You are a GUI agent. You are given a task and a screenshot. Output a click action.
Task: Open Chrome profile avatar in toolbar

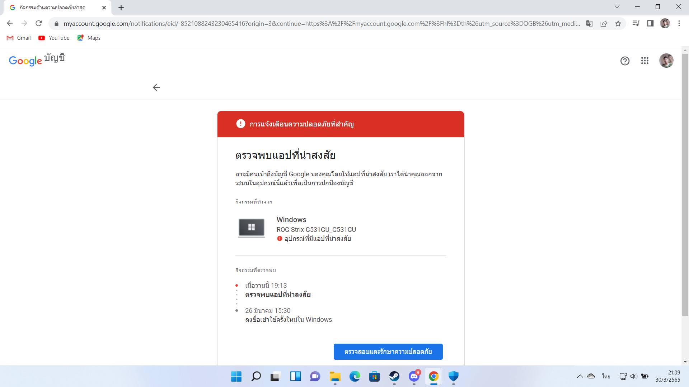665,23
